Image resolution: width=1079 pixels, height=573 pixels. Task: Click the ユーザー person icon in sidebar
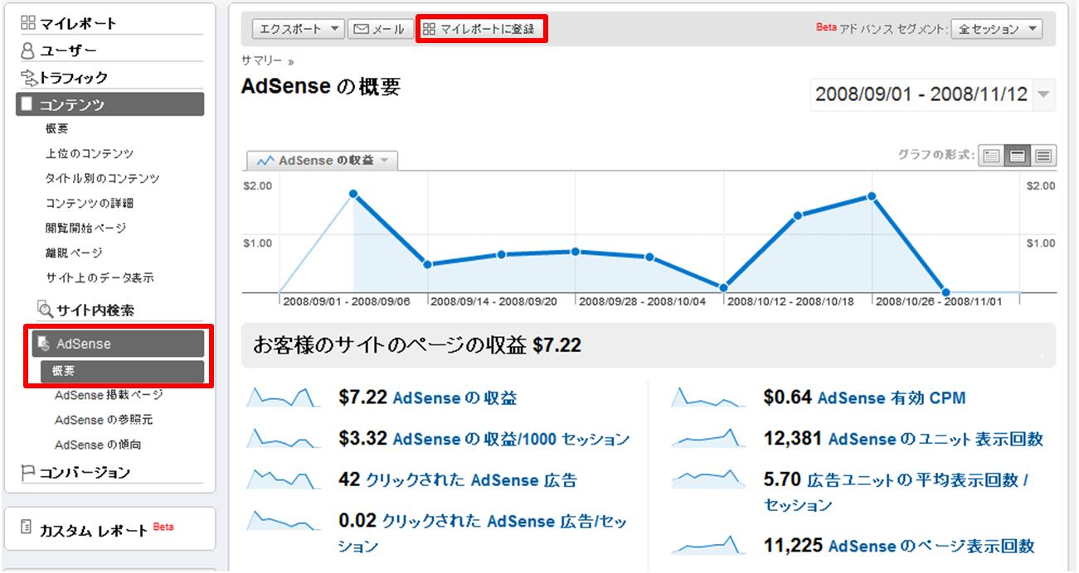[28, 51]
